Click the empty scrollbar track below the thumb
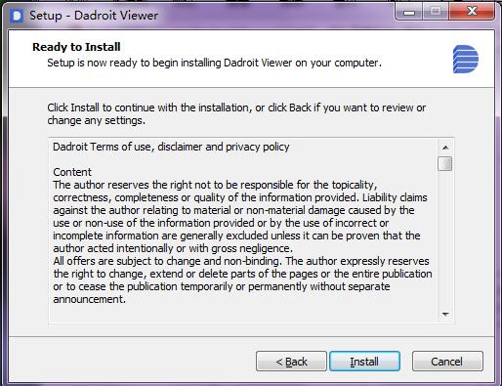Image resolution: width=502 pixels, height=386 pixels. (x=445, y=239)
